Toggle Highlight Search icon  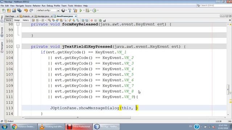click(61, 20)
